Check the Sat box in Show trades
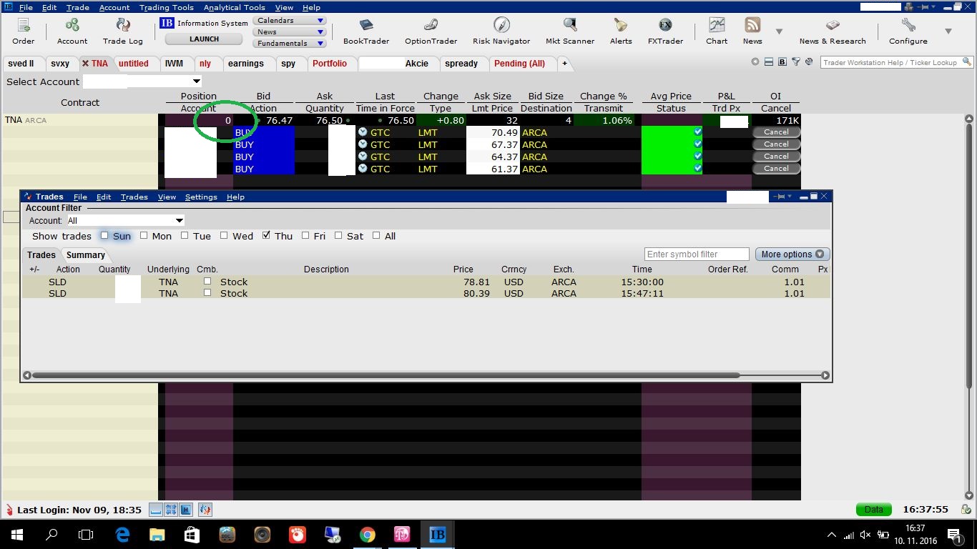Viewport: 977px width, 549px height. (338, 235)
